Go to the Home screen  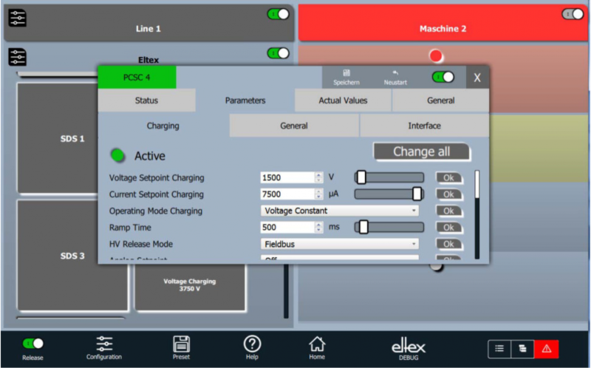(317, 347)
